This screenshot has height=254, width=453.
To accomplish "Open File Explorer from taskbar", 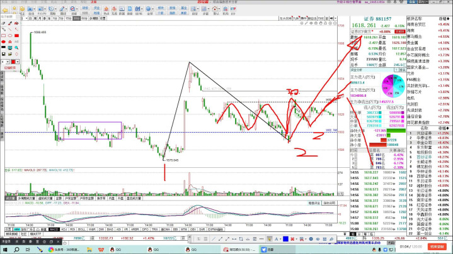I will (x=89, y=250).
